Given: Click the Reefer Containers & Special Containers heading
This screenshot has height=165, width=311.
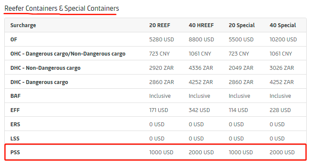Looking at the screenshot, I should click(x=62, y=9).
